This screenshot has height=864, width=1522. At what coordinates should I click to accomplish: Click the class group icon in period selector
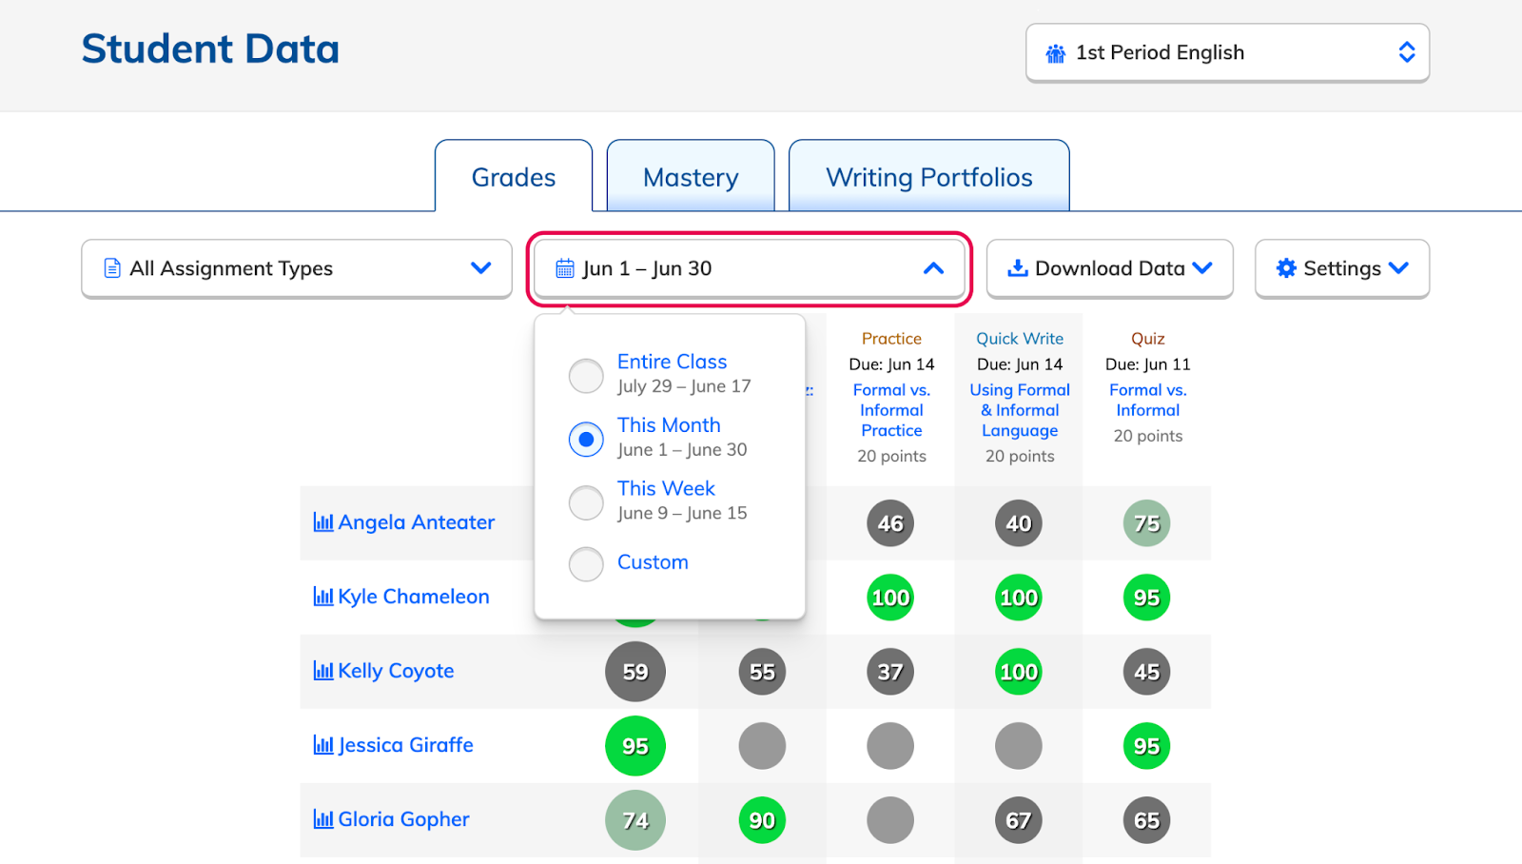1056,53
